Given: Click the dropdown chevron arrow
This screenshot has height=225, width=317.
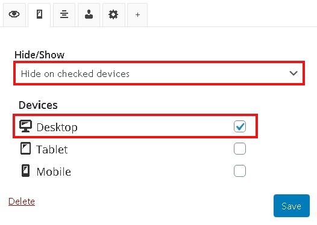Looking at the screenshot, I should click(293, 73).
